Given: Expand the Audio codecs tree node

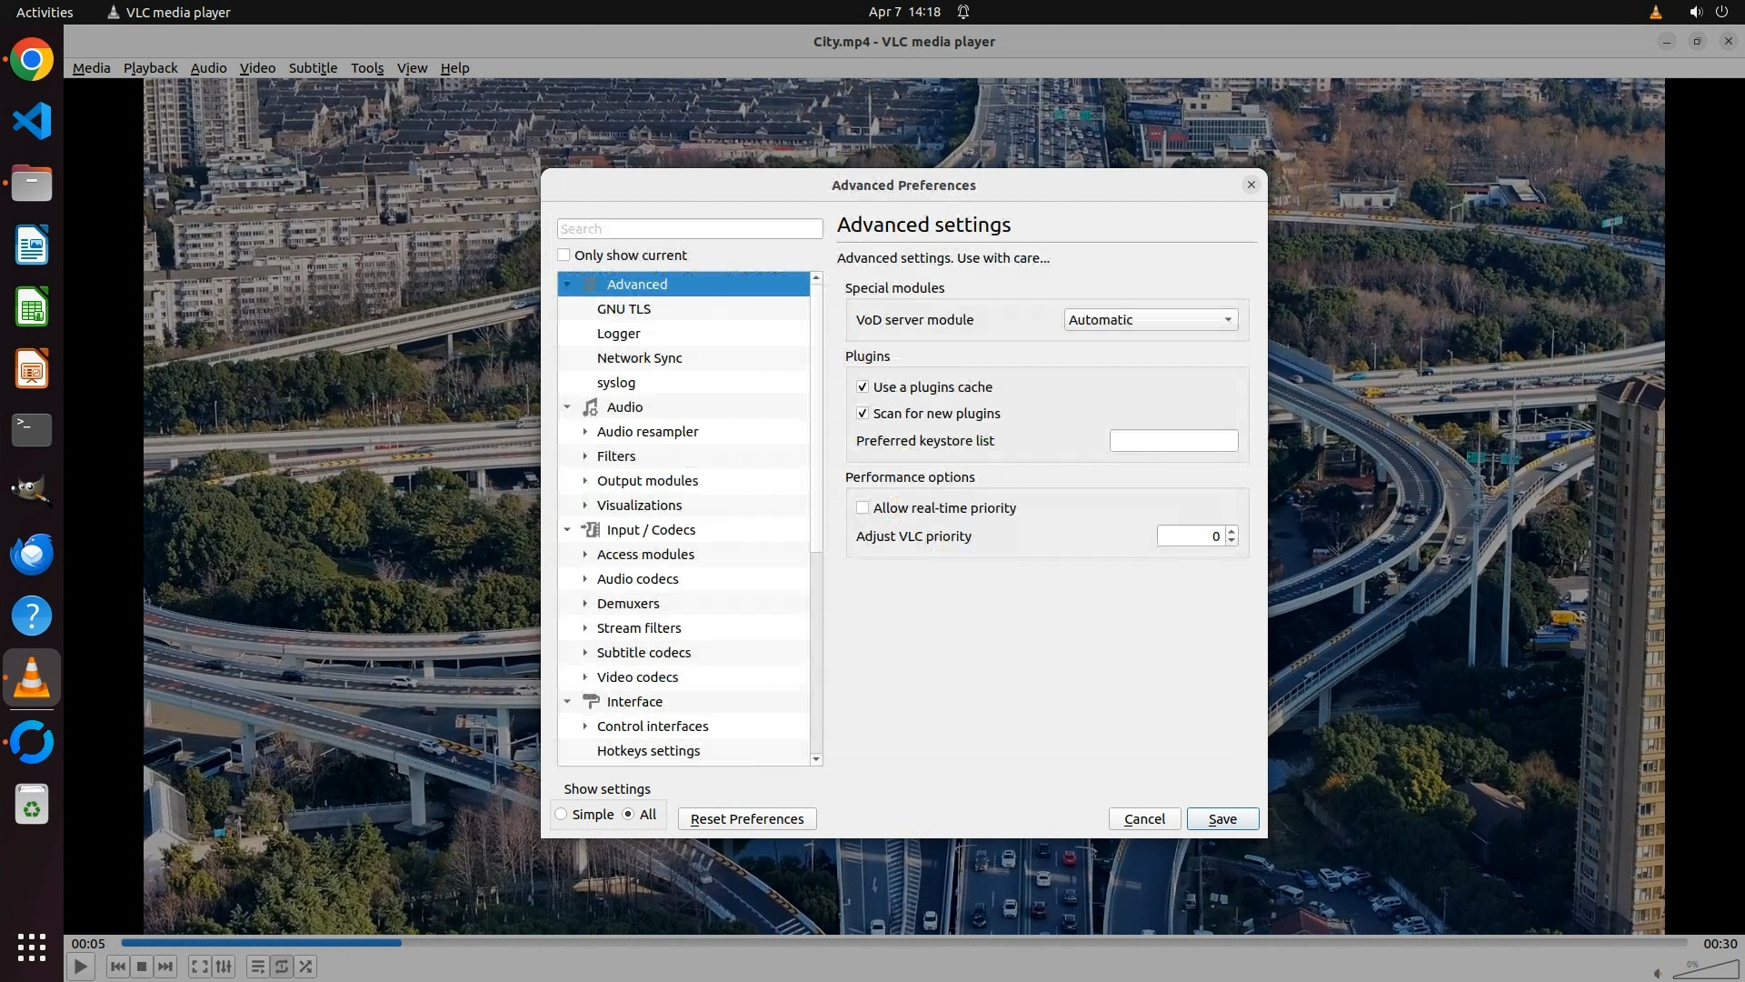Looking at the screenshot, I should (x=585, y=579).
